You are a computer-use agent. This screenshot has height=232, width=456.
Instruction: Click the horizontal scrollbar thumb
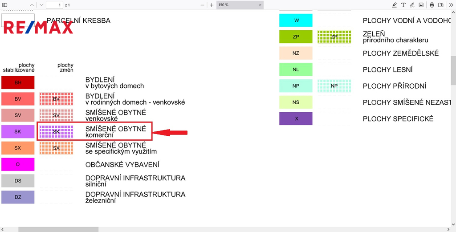point(58,229)
